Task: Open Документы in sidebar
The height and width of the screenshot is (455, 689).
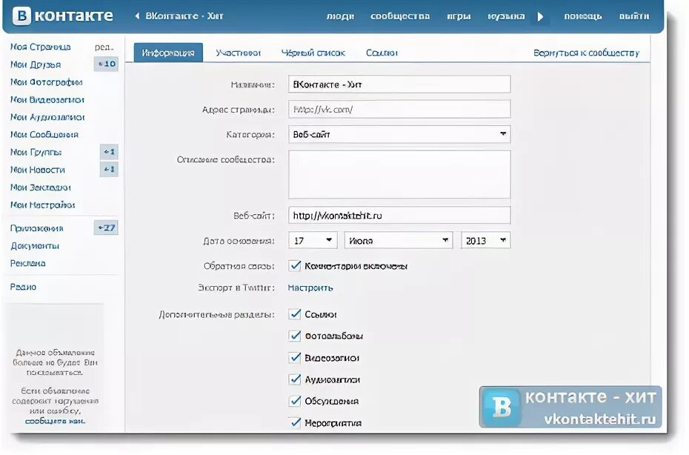Action: coord(35,246)
